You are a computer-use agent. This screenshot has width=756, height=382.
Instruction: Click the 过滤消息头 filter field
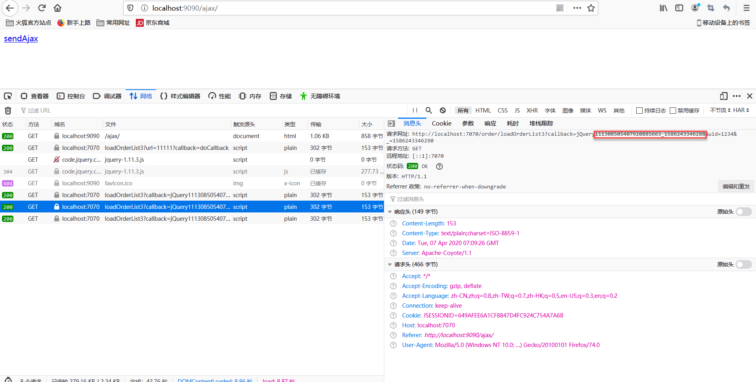tap(570, 199)
